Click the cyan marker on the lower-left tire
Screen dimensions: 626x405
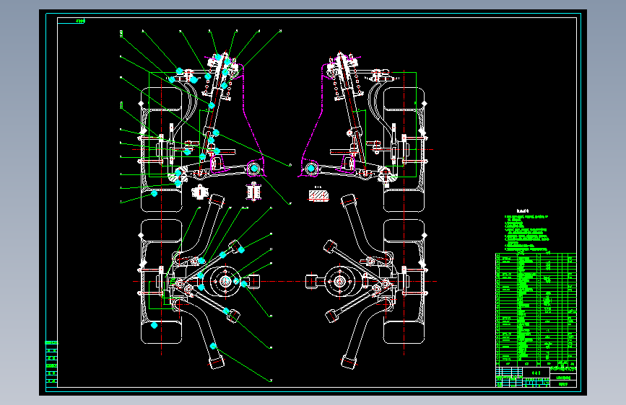click(154, 325)
